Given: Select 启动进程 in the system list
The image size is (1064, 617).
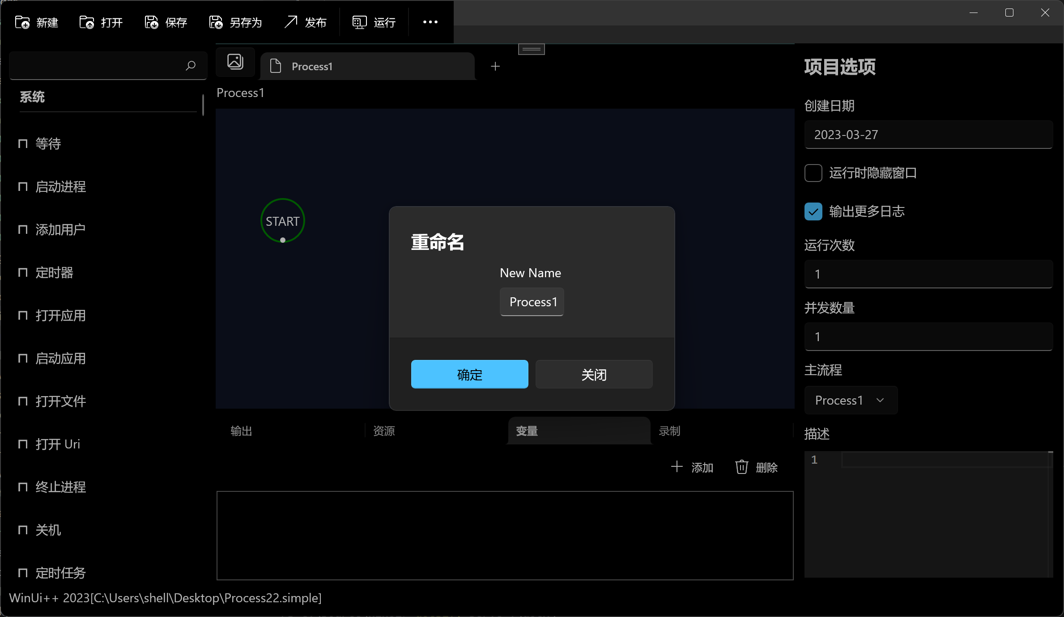Looking at the screenshot, I should (60, 187).
